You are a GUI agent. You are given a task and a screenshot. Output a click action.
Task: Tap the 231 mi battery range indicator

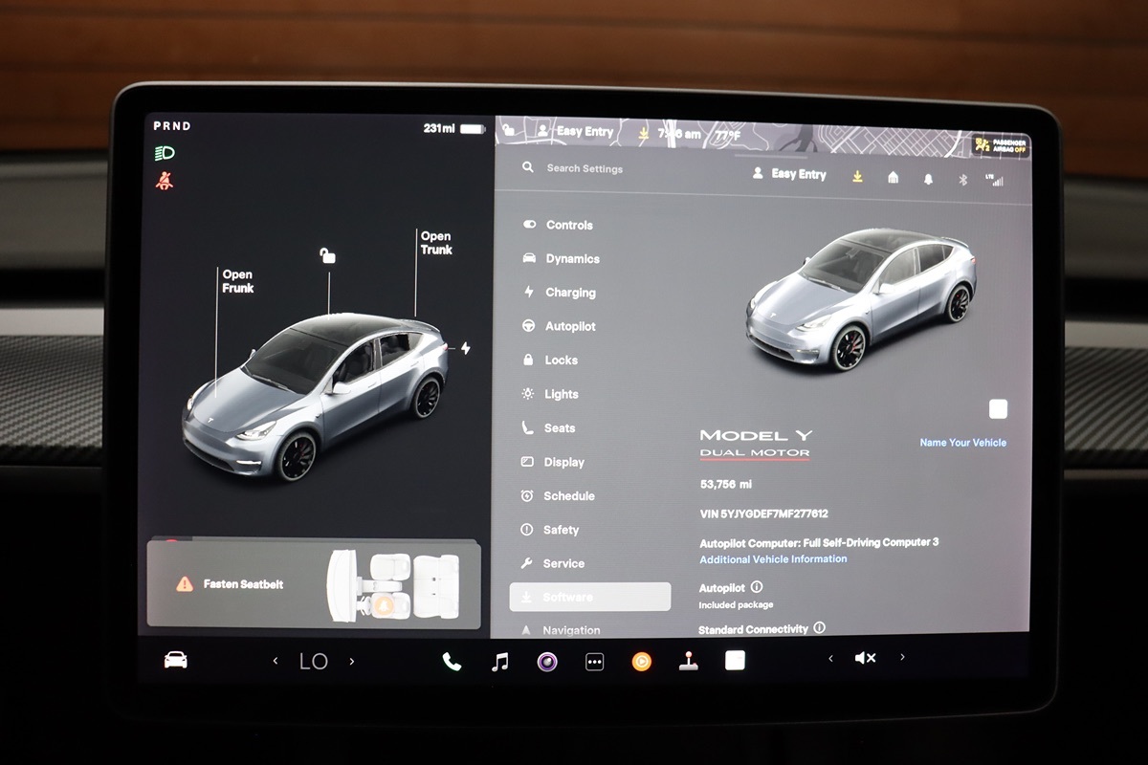455,128
